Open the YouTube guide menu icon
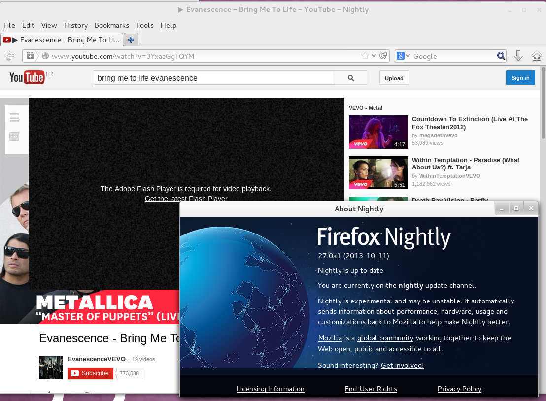 (x=14, y=118)
